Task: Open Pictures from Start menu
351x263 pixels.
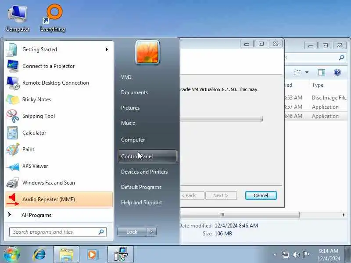Action: 130,108
